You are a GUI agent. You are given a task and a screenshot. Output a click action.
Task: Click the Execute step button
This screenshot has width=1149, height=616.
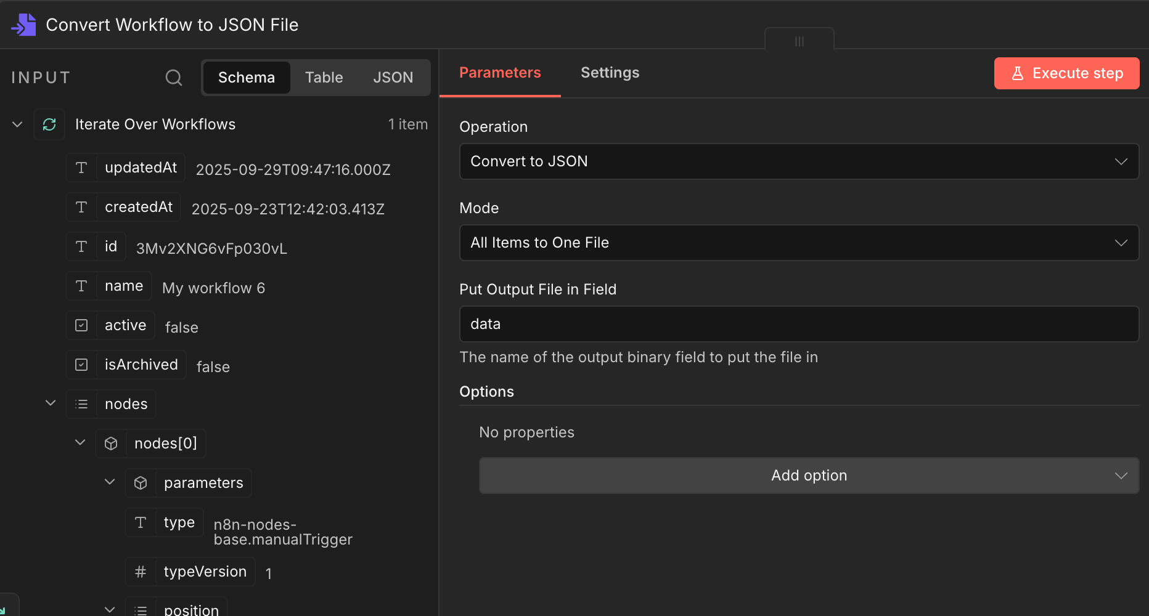1066,73
